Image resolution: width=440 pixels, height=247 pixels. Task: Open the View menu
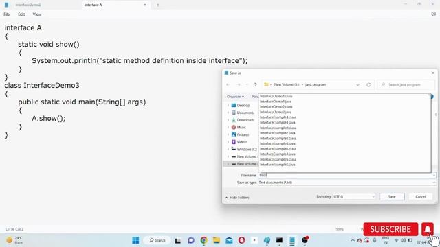coord(36,14)
